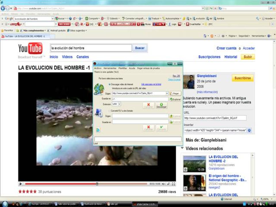This screenshot has height=207, width=276.
Task: Click the yellow Subir button
Action: (x=248, y=57)
